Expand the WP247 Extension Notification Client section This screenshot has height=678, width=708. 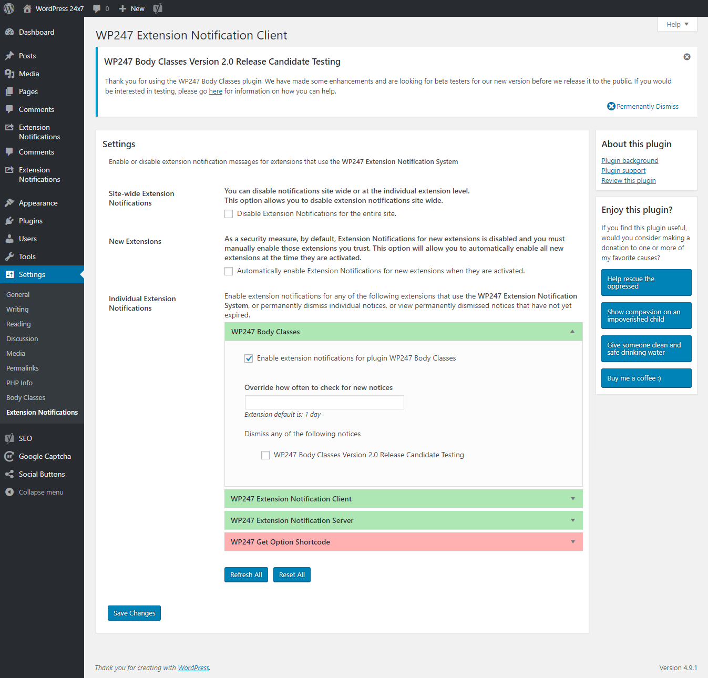click(404, 499)
